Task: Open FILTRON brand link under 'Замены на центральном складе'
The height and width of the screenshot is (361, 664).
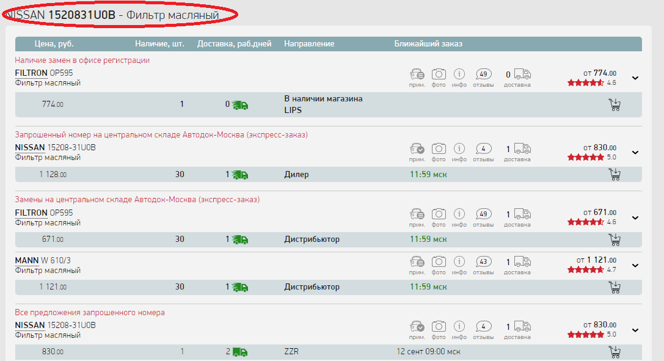Action: (31, 213)
